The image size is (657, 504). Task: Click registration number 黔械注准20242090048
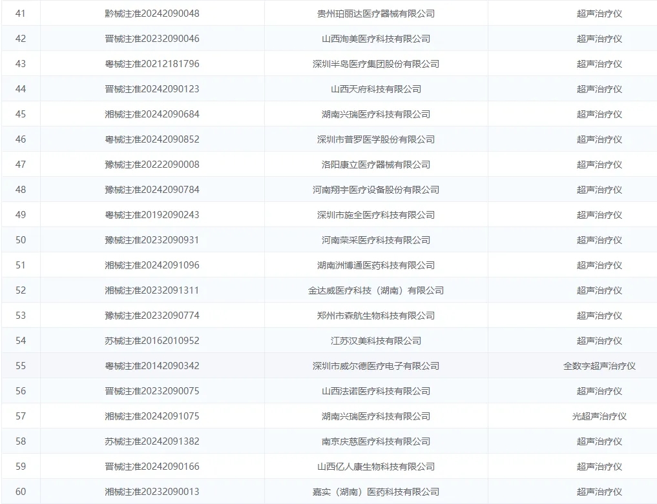pyautogui.click(x=152, y=14)
